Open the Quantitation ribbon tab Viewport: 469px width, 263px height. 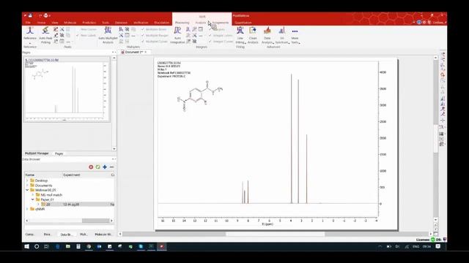pyautogui.click(x=243, y=23)
